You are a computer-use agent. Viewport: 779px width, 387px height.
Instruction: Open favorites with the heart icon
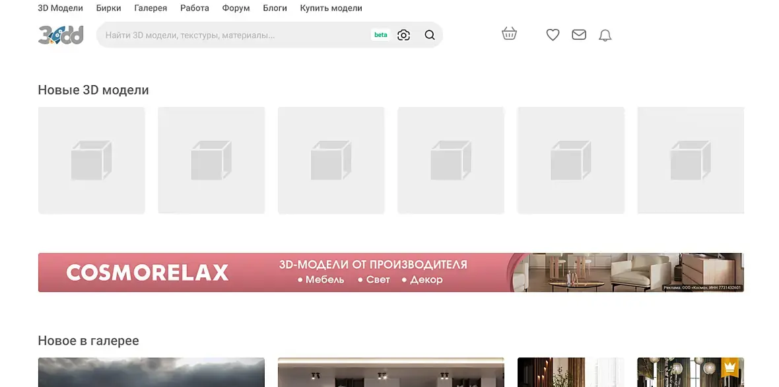[553, 35]
